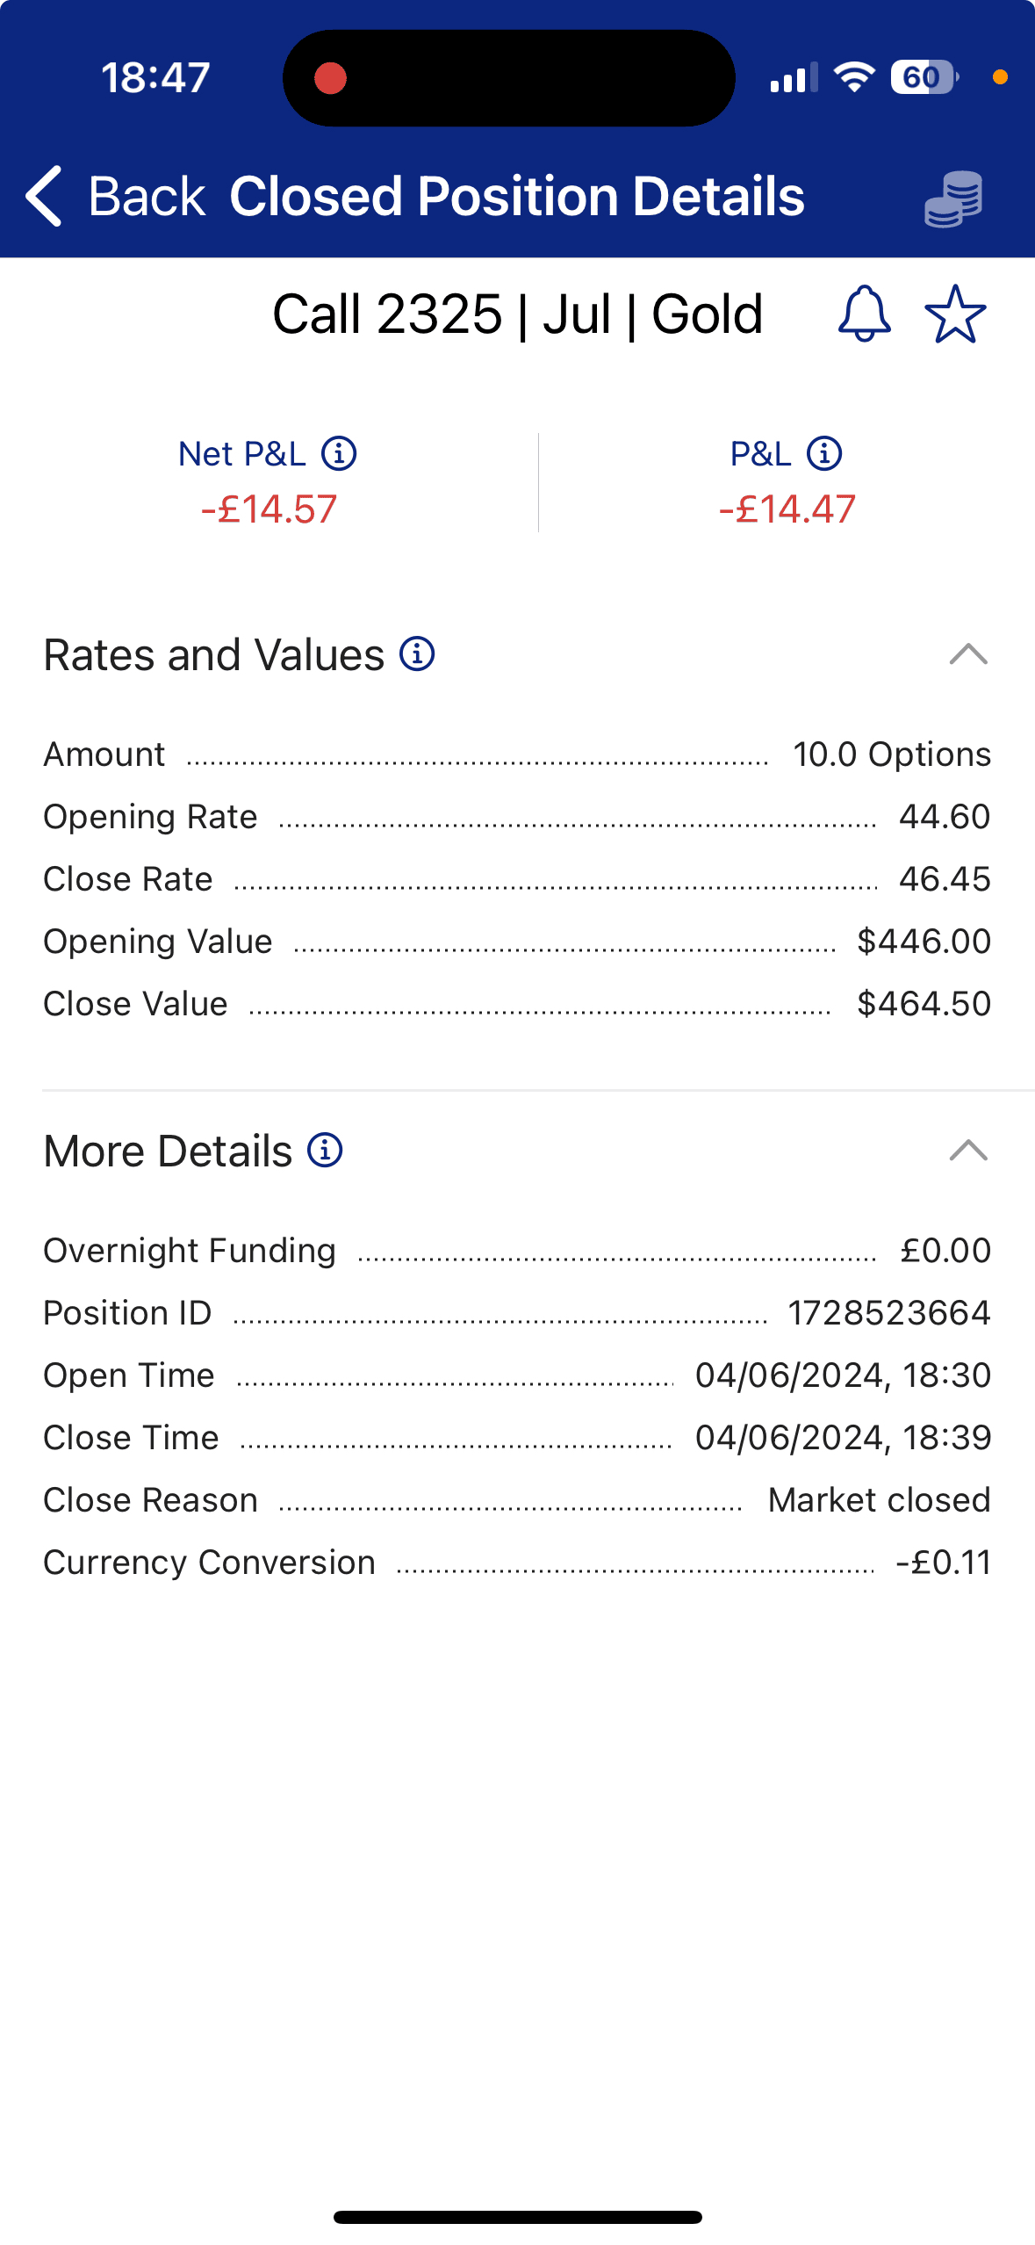Screen dimensions: 1035x2245
Task: Collapse the Rates and Values section
Action: click(968, 654)
